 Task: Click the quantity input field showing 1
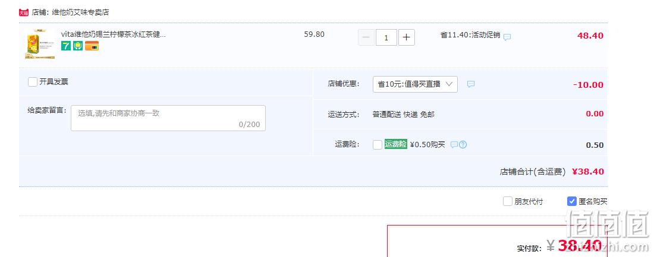click(x=386, y=37)
